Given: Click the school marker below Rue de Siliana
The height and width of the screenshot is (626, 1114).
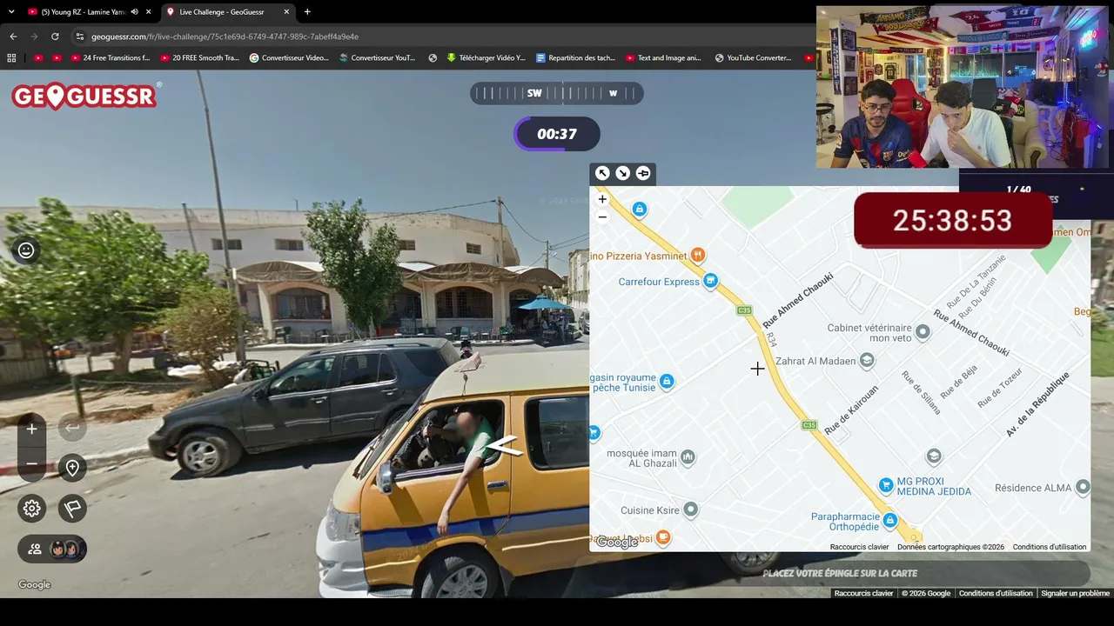Looking at the screenshot, I should (x=934, y=456).
